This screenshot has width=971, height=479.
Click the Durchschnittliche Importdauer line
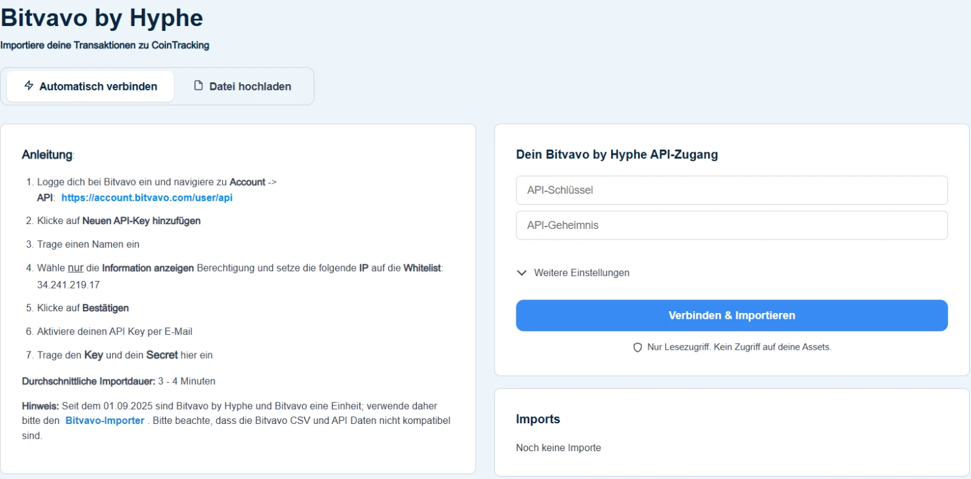click(x=119, y=381)
